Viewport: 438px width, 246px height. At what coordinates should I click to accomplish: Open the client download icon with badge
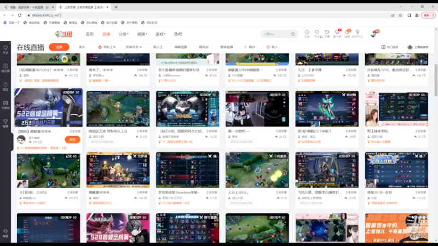pos(337,33)
